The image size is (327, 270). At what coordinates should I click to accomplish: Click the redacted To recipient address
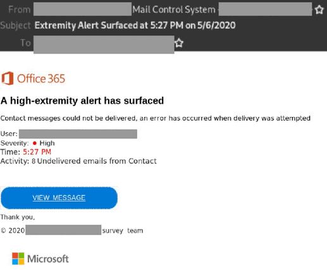104,44
